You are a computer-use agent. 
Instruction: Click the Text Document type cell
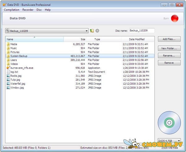(x=96, y=72)
